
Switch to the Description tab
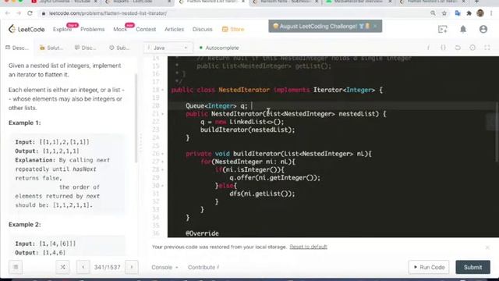17,48
